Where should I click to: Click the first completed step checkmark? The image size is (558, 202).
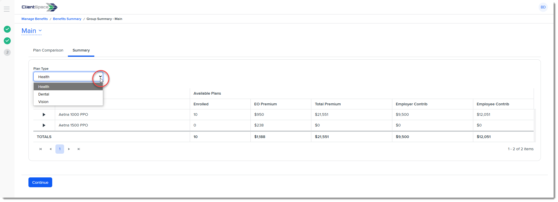click(7, 29)
